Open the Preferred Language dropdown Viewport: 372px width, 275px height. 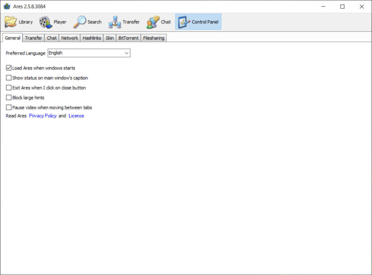[89, 53]
